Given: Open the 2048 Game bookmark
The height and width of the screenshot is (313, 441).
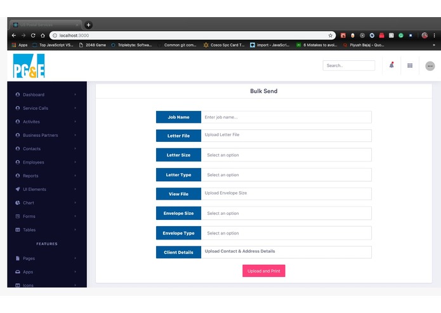Looking at the screenshot, I should [93, 45].
